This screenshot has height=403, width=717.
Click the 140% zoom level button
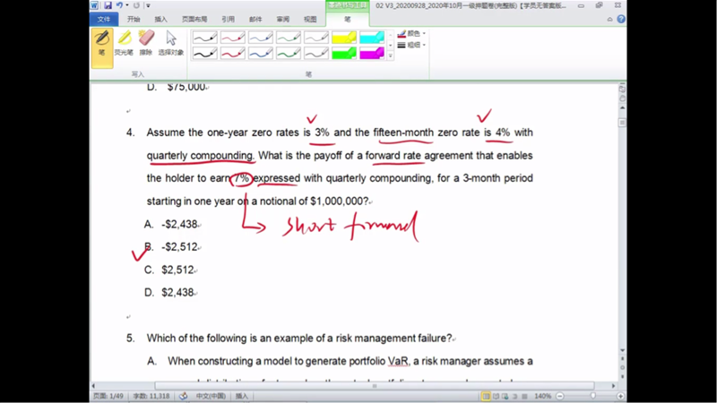[542, 396]
